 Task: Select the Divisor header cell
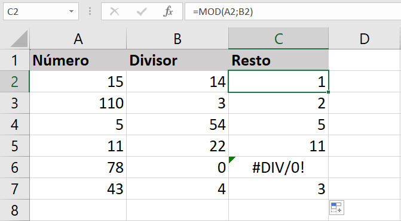pyautogui.click(x=177, y=60)
